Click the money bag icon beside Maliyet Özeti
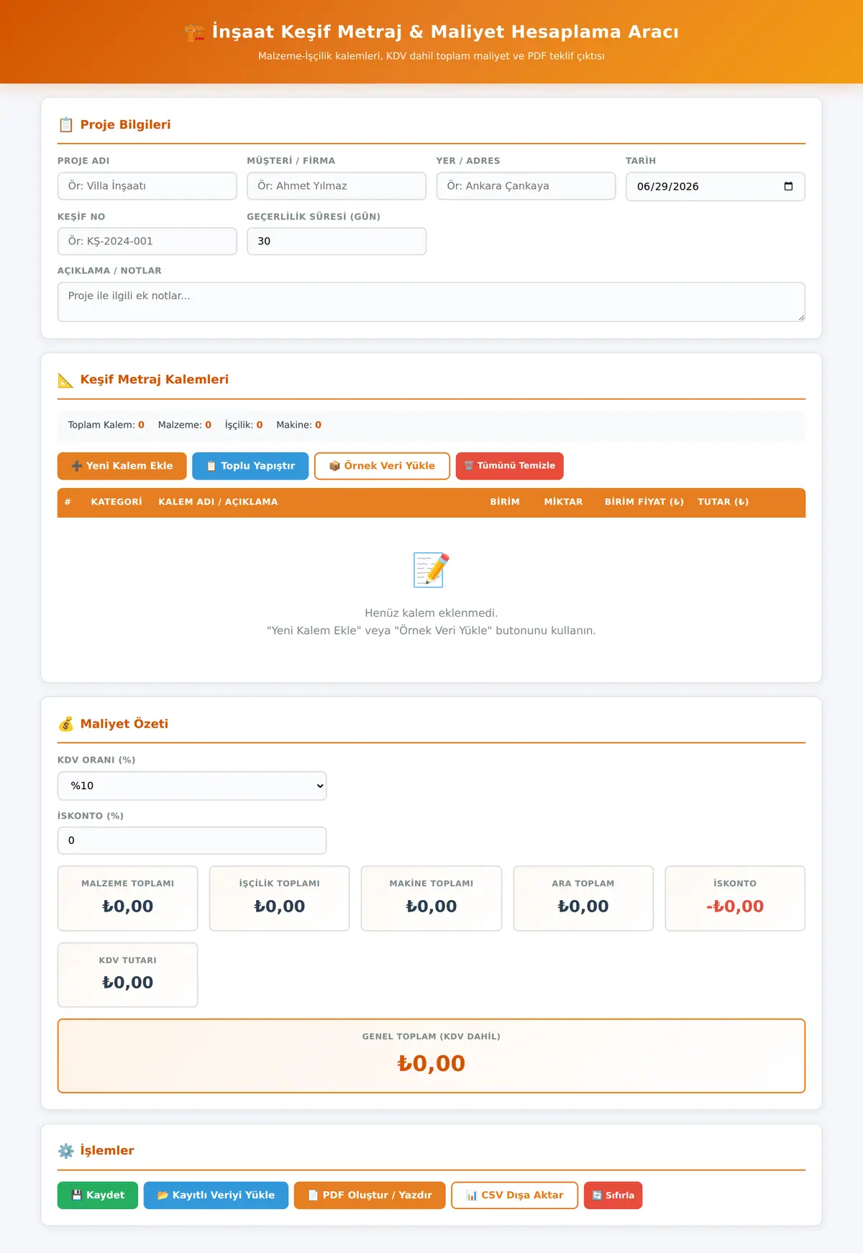863x1253 pixels. (x=65, y=724)
